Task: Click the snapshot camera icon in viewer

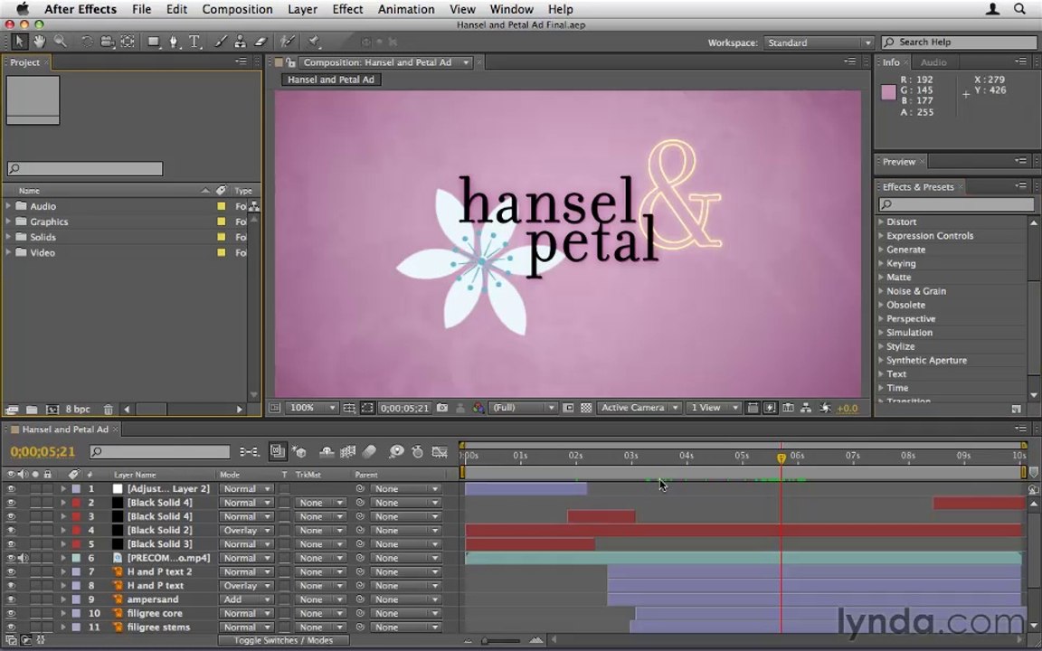Action: [x=442, y=408]
